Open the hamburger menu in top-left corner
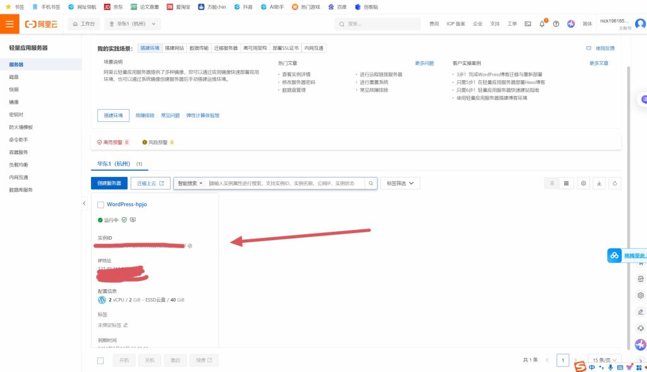 pyautogui.click(x=9, y=24)
